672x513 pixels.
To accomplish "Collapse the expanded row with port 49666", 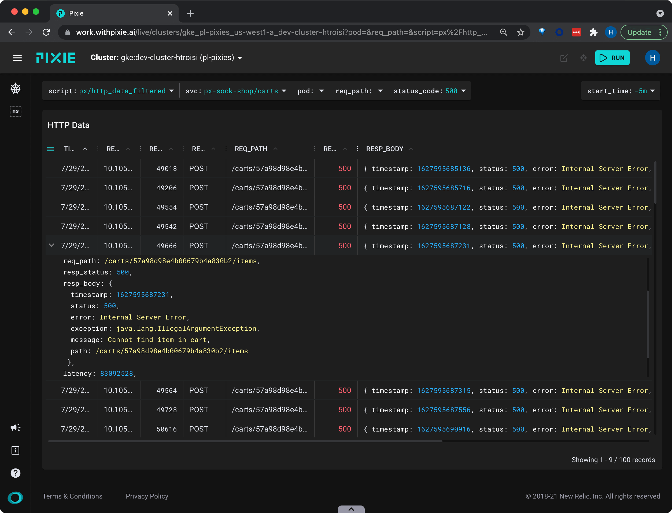I will (x=52, y=245).
